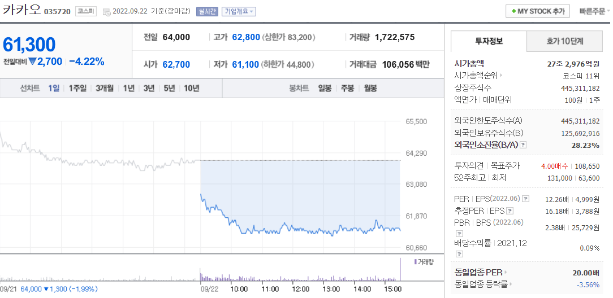
Task: Click the help icon next to PER EPS(2022.06)
Action: [x=526, y=199]
